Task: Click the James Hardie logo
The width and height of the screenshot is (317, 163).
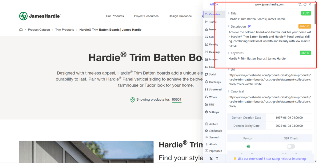Action: tap(40, 16)
